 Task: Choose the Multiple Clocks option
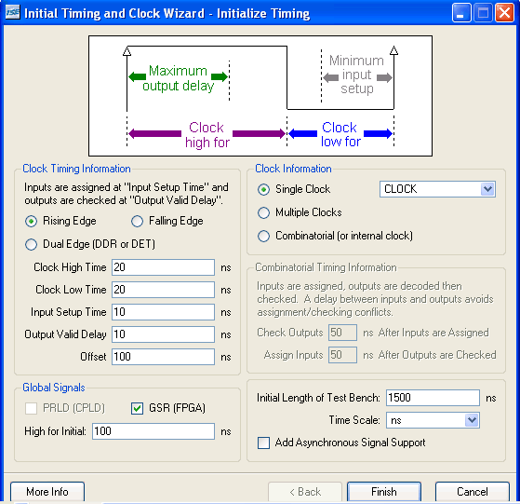click(263, 212)
